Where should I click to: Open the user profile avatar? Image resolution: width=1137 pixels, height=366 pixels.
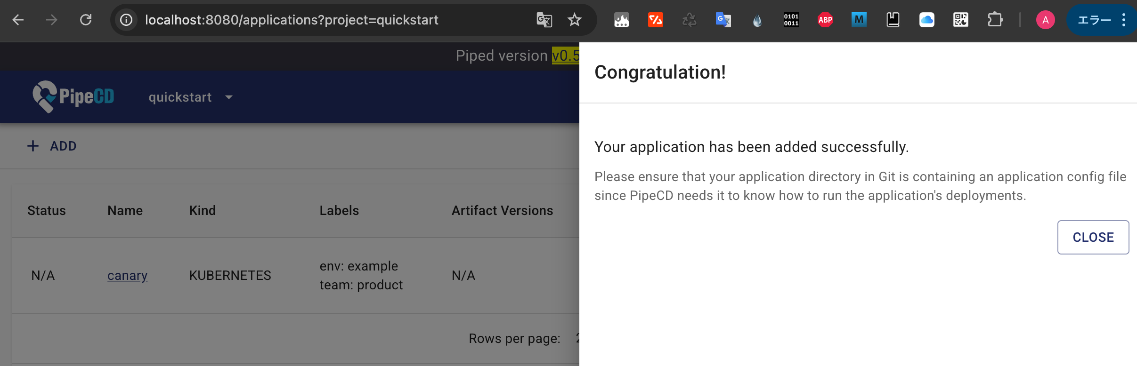click(x=1045, y=20)
